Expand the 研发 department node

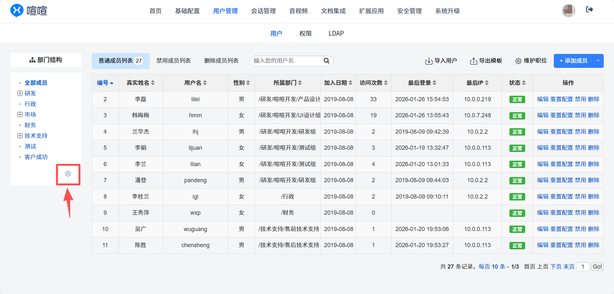point(20,94)
